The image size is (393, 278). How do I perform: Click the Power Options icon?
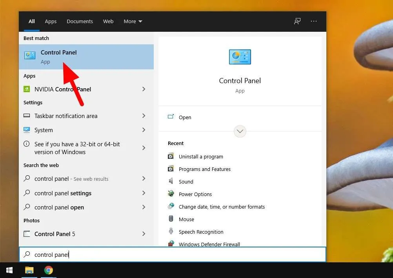point(171,194)
